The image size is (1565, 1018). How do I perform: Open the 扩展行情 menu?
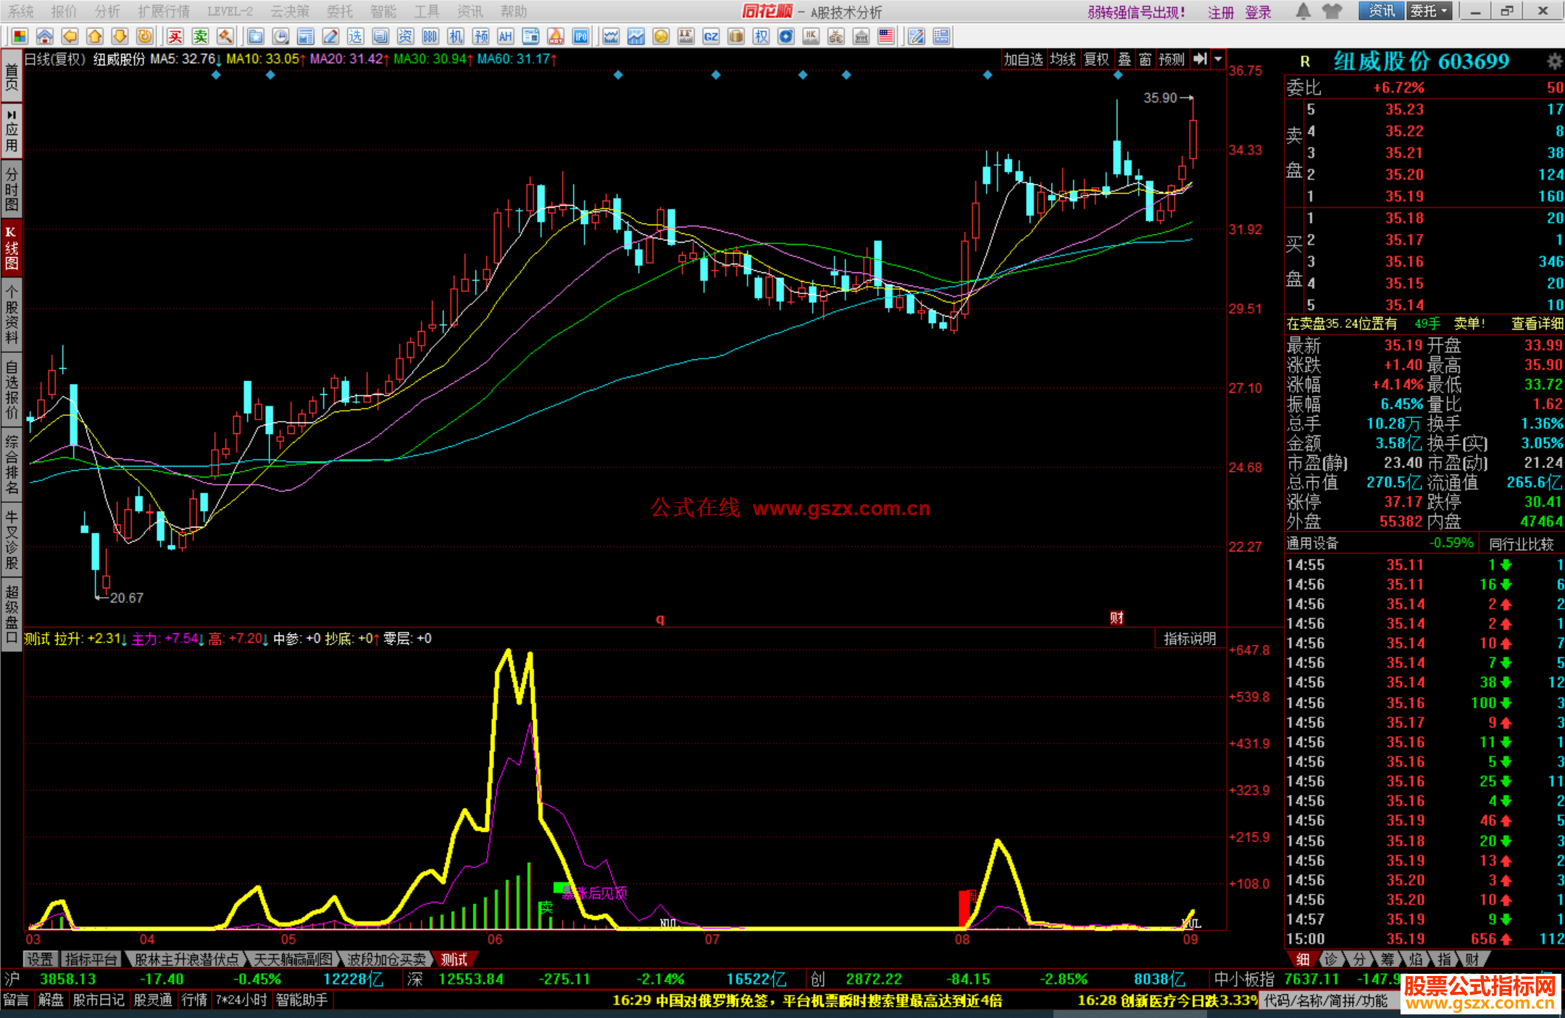tap(164, 11)
